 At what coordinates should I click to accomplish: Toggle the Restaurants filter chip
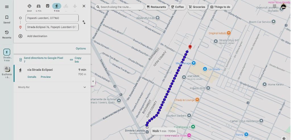156,7
